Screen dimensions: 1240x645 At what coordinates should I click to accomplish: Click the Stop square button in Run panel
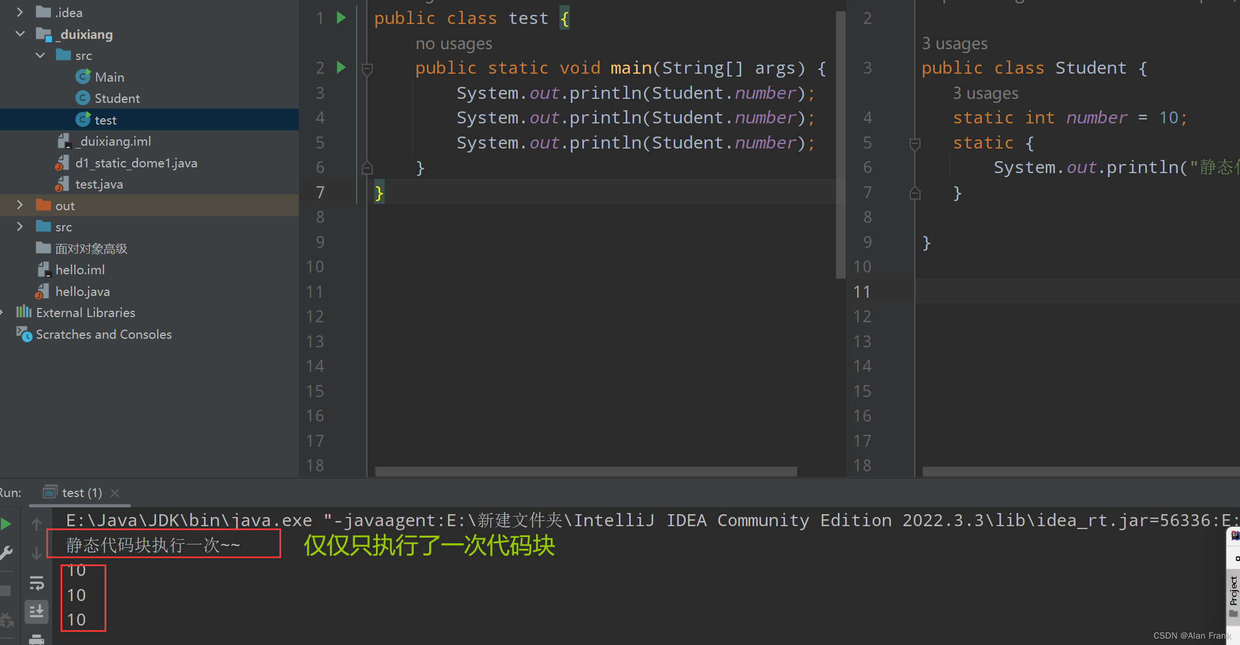tap(6, 590)
